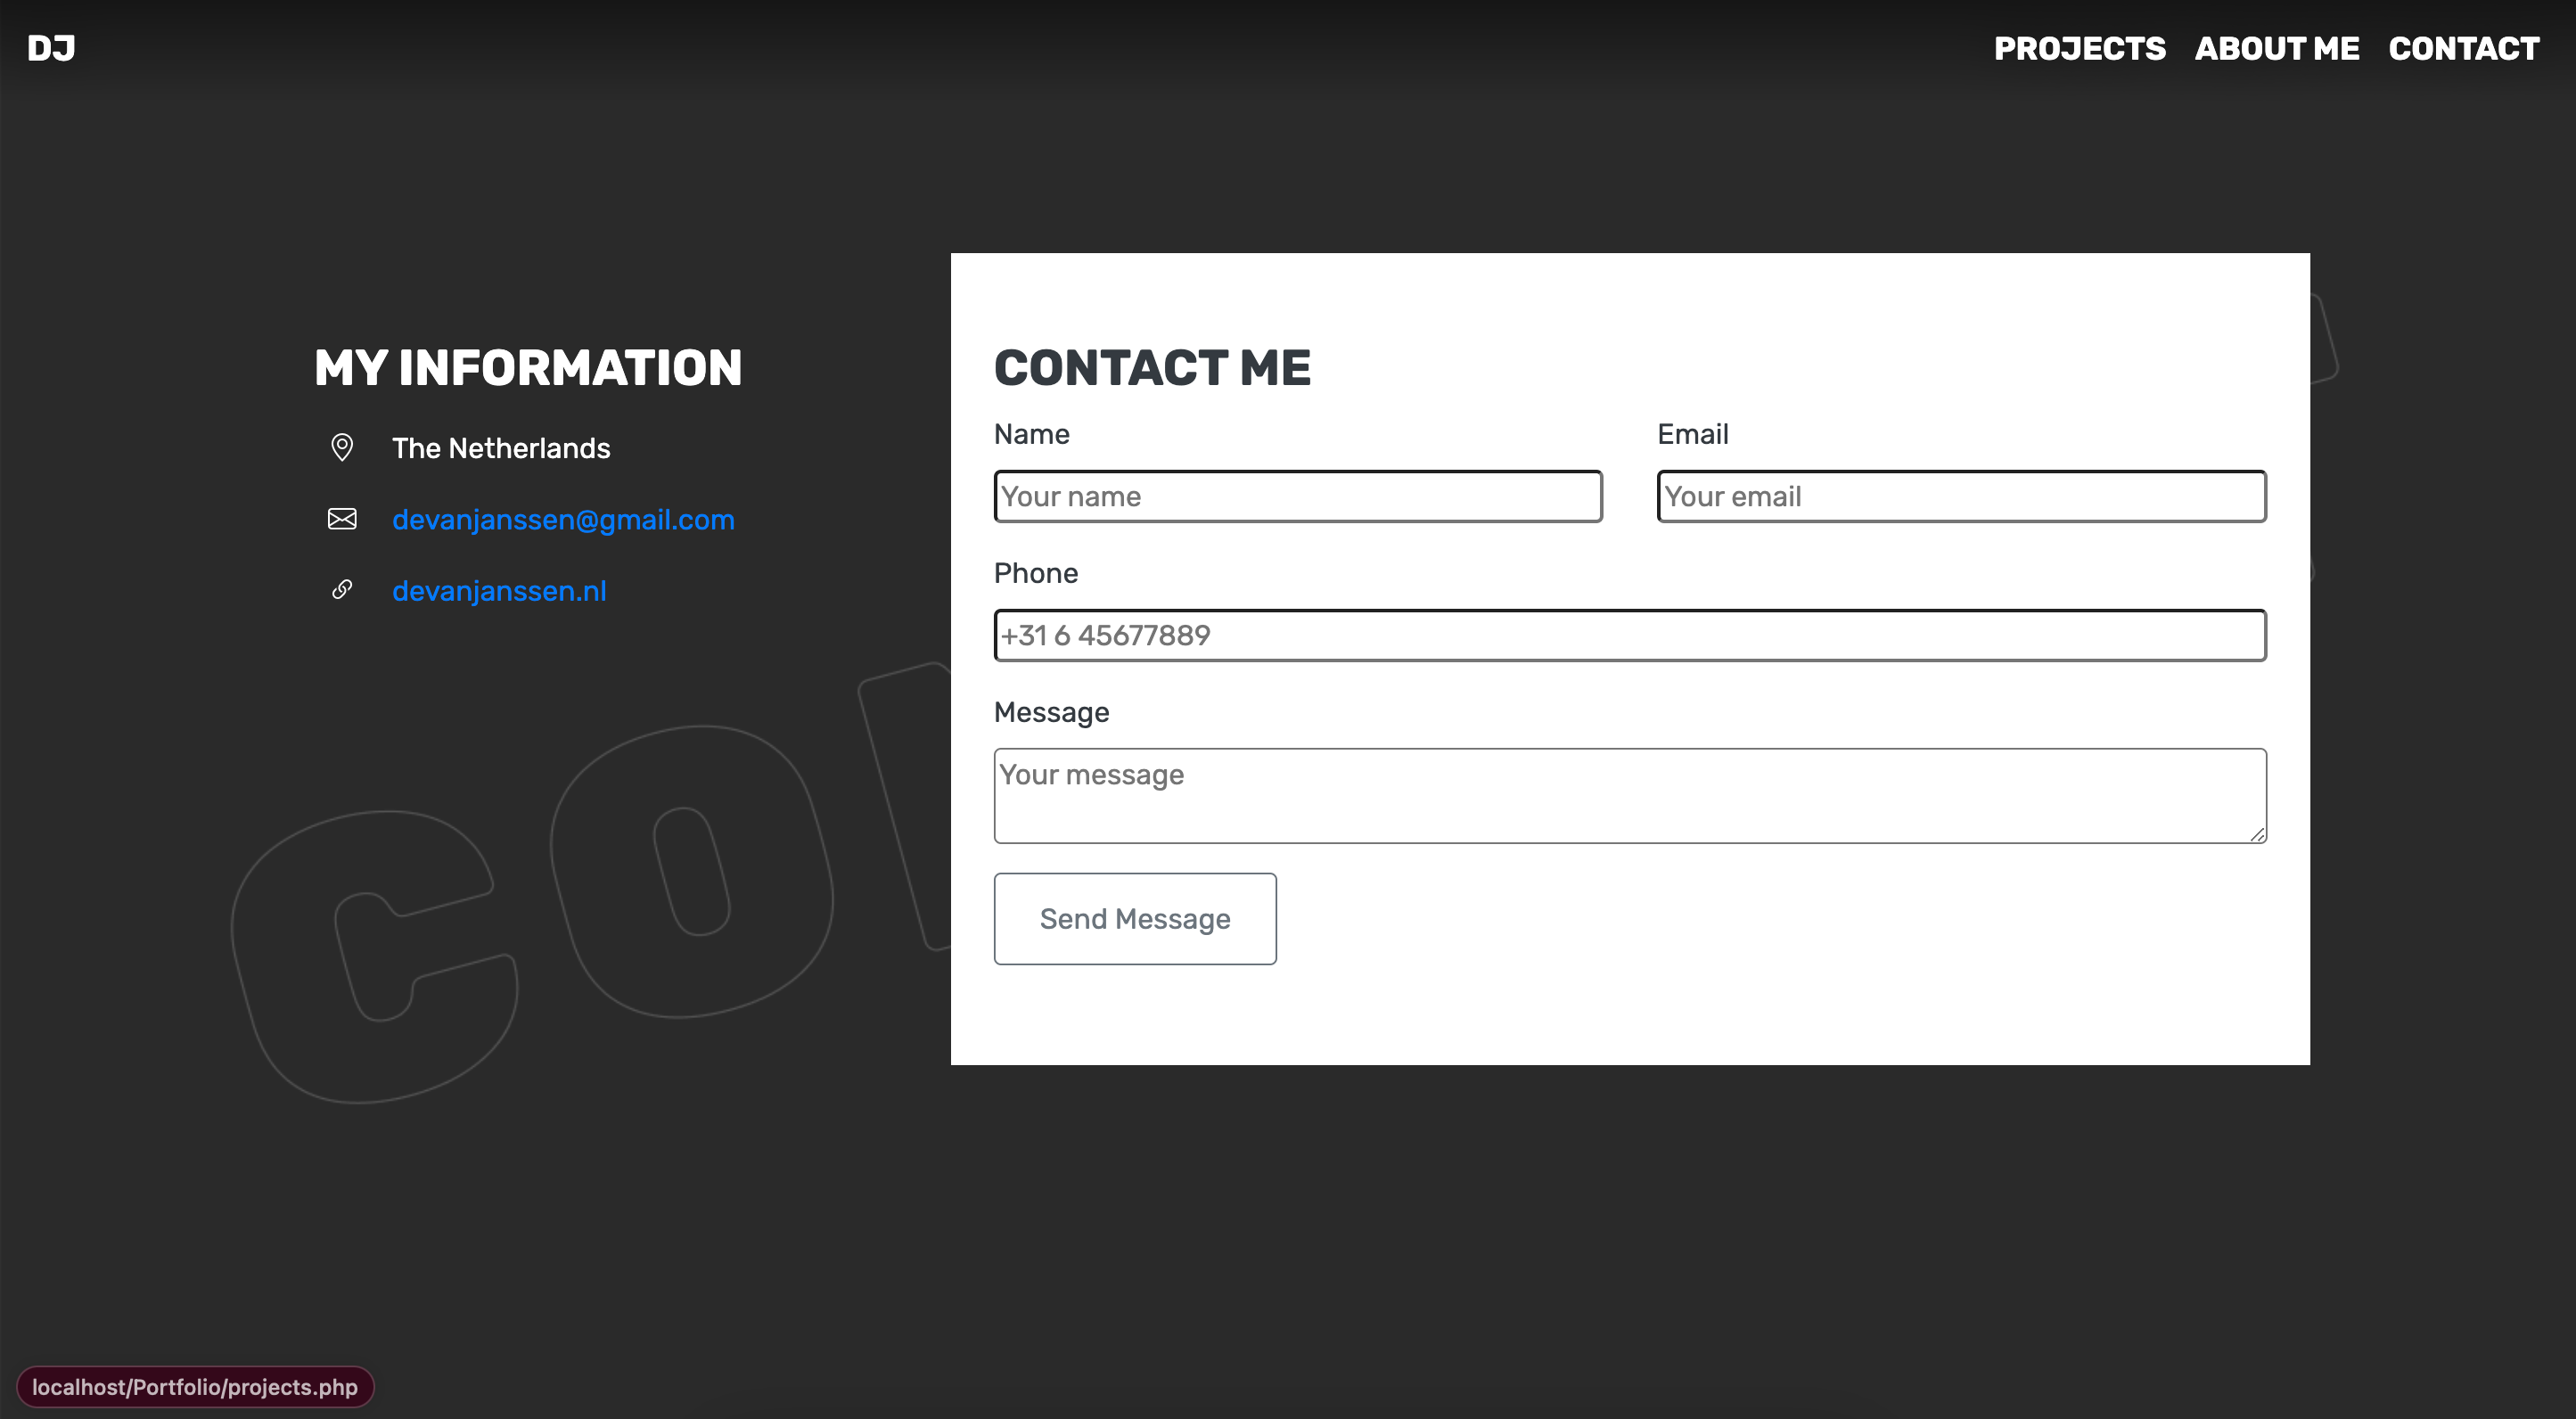Click the location pin icon
This screenshot has height=1419, width=2576.
point(342,447)
